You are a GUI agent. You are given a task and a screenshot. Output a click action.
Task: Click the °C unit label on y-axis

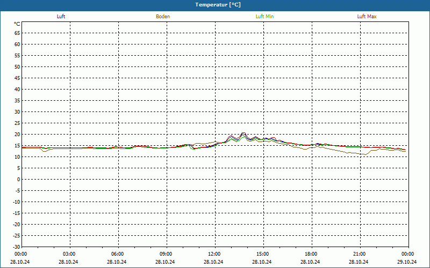pos(17,24)
